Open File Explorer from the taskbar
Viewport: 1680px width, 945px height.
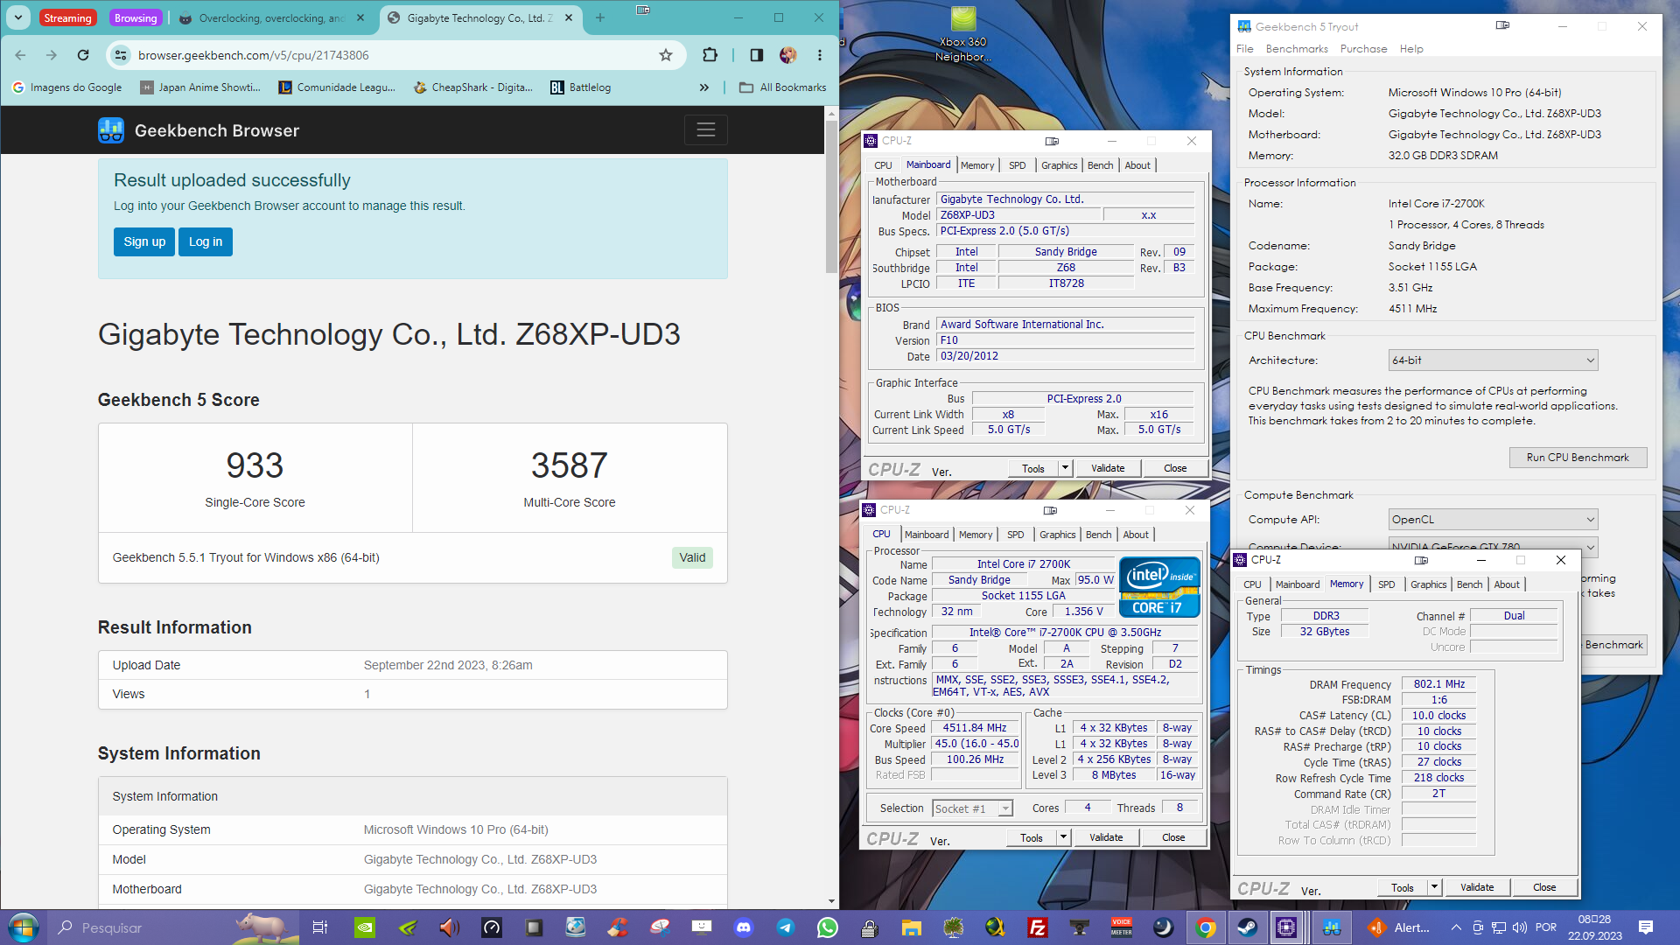pyautogui.click(x=912, y=927)
